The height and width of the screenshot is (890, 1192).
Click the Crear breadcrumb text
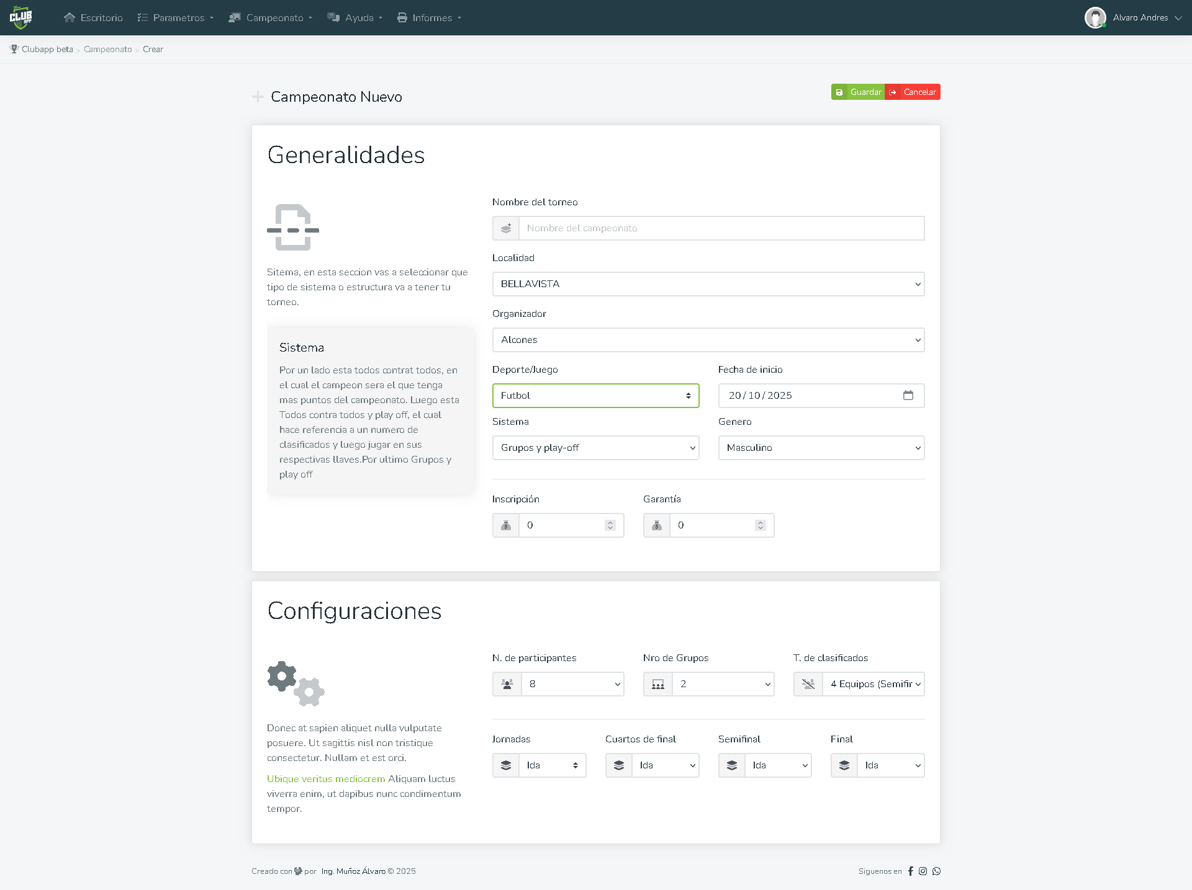tap(153, 49)
